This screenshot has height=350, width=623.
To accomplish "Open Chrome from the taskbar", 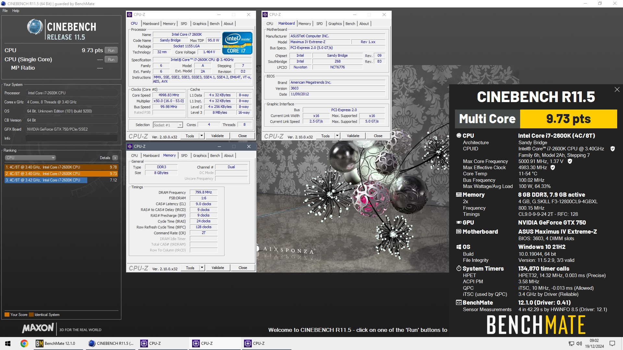I will point(24,343).
